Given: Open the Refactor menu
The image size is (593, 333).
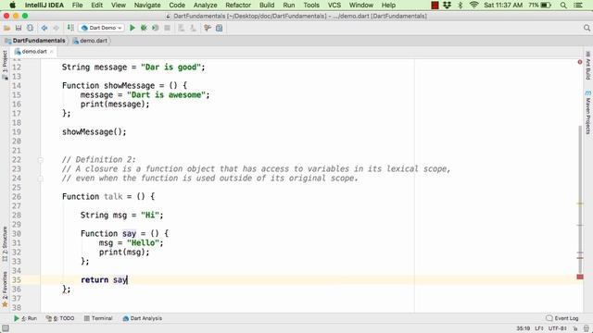Looking at the screenshot, I should (238, 6).
